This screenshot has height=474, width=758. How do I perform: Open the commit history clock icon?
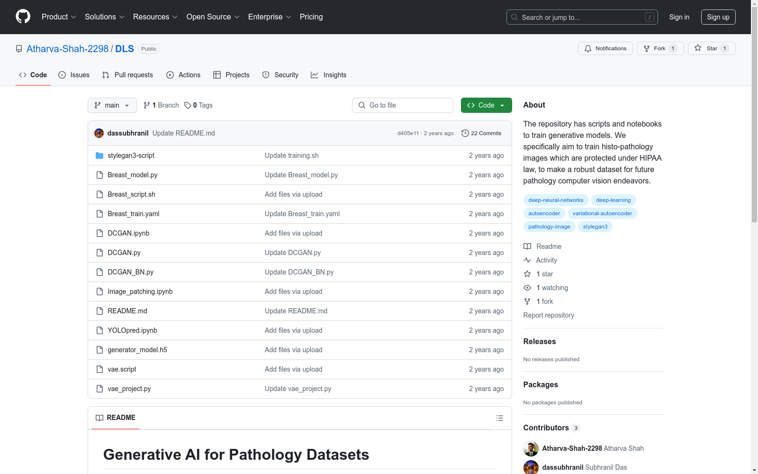pos(465,133)
